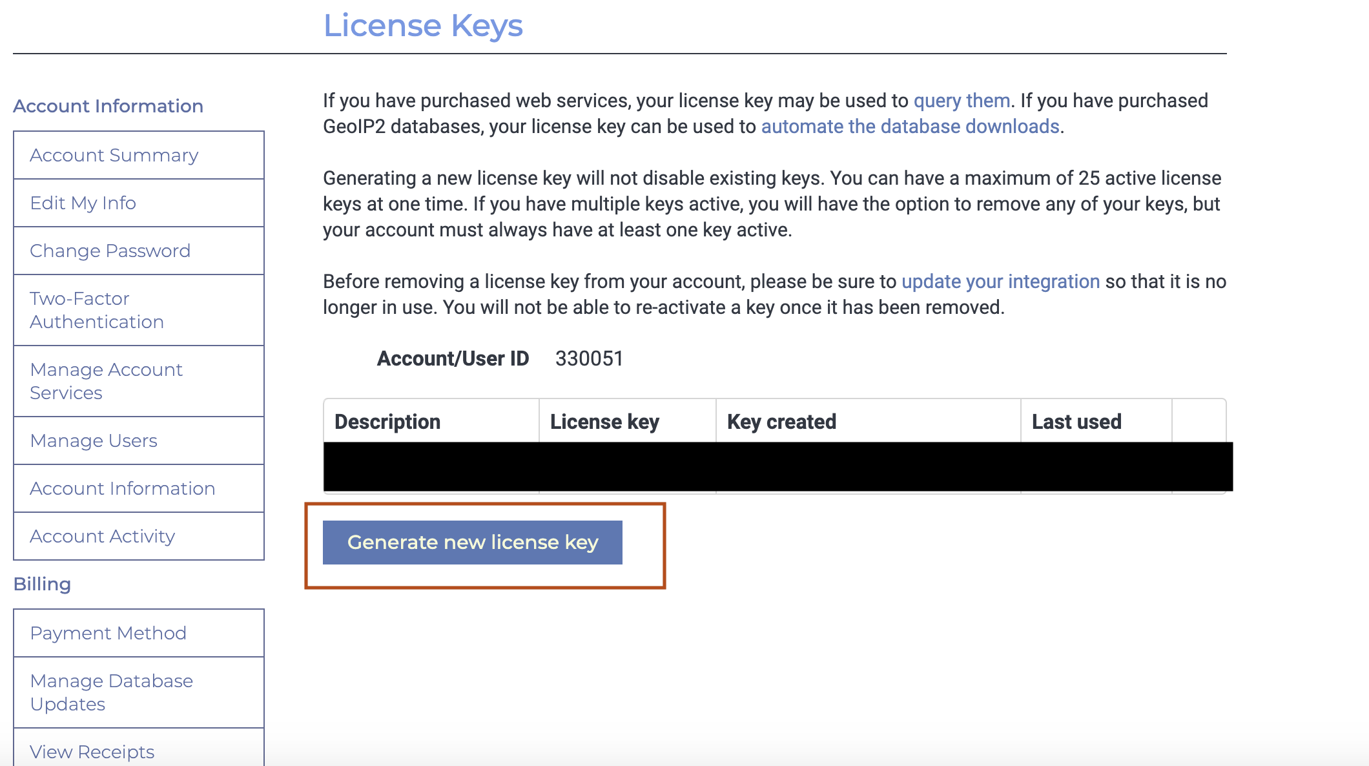Click the License Keys page heading
Viewport: 1369px width, 766px height.
click(423, 26)
